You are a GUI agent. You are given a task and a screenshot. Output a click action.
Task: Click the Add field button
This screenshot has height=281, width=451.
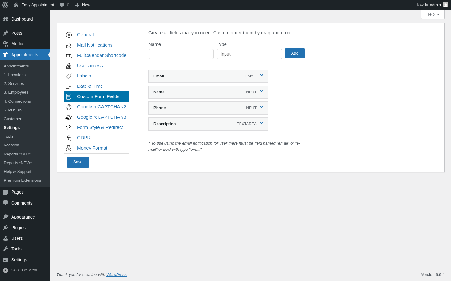[x=295, y=53]
